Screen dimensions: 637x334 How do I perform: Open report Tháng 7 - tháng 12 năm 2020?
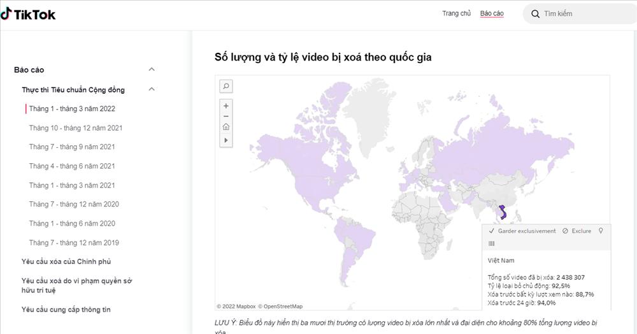(74, 204)
